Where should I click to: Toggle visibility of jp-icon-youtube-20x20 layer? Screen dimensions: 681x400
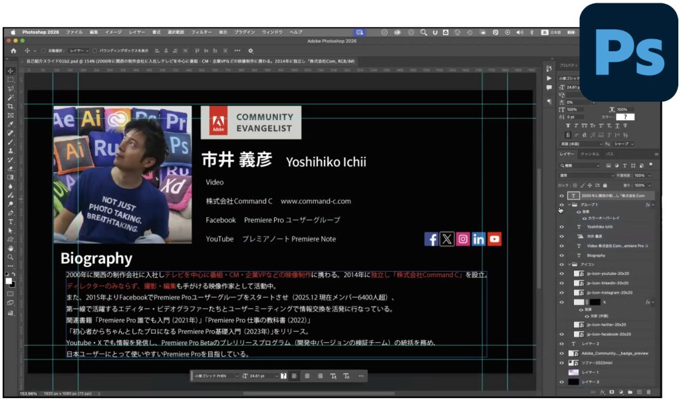[561, 273]
